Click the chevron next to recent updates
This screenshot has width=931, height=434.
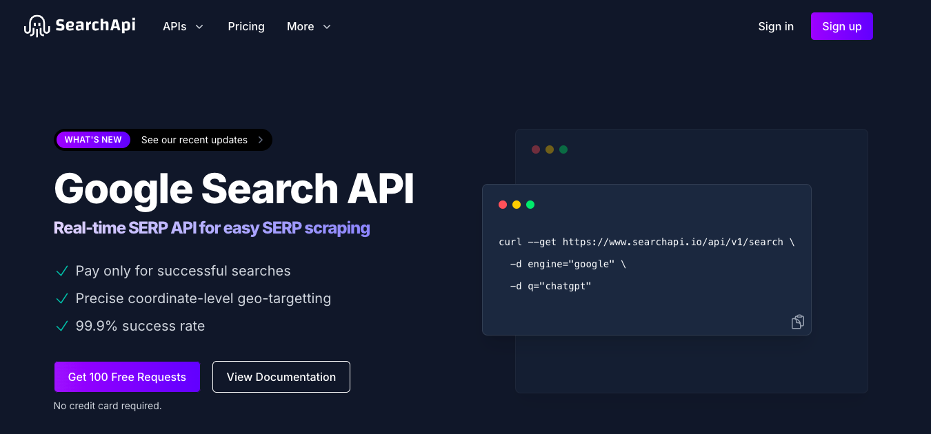click(x=261, y=140)
